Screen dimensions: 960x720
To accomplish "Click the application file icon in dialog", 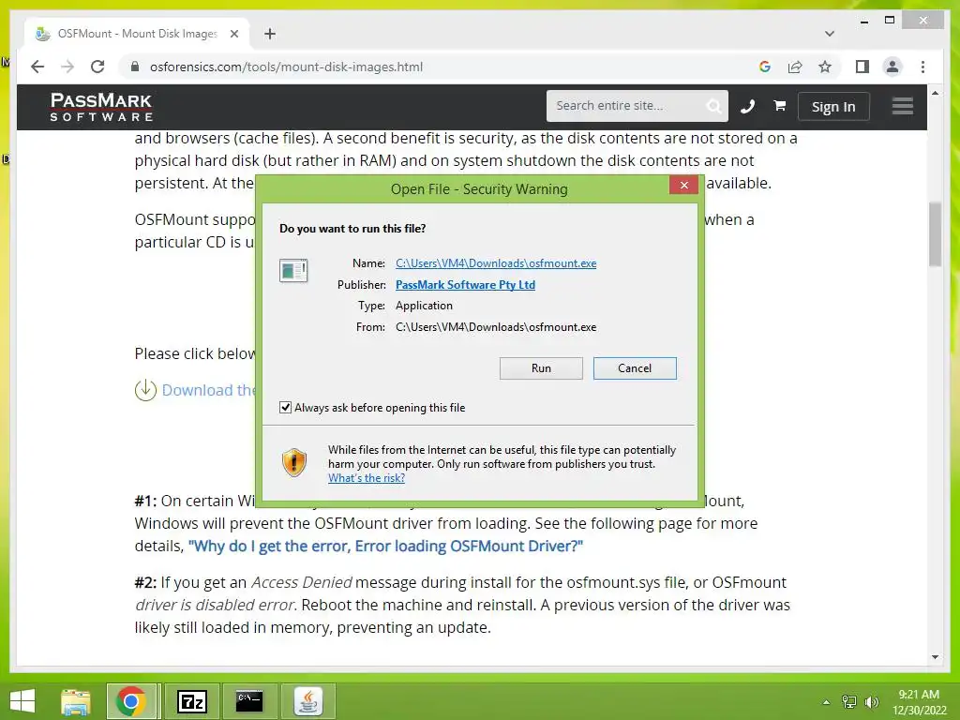I will point(293,270).
